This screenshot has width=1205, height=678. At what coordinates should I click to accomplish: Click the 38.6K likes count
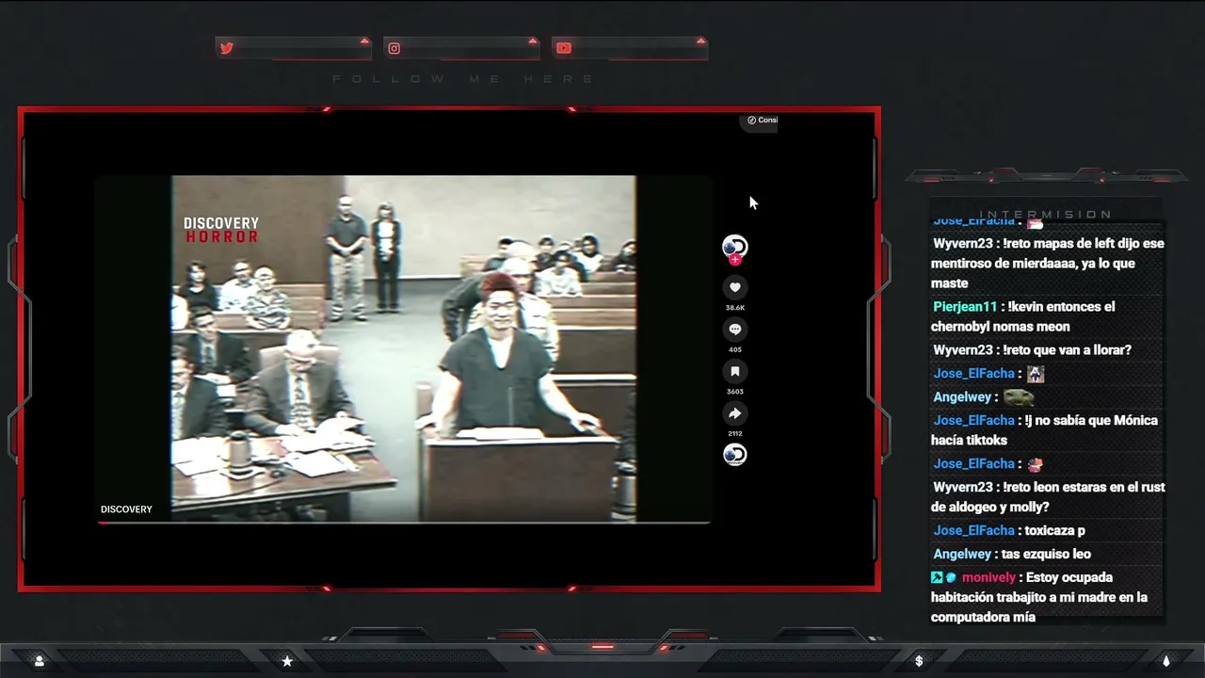point(735,308)
